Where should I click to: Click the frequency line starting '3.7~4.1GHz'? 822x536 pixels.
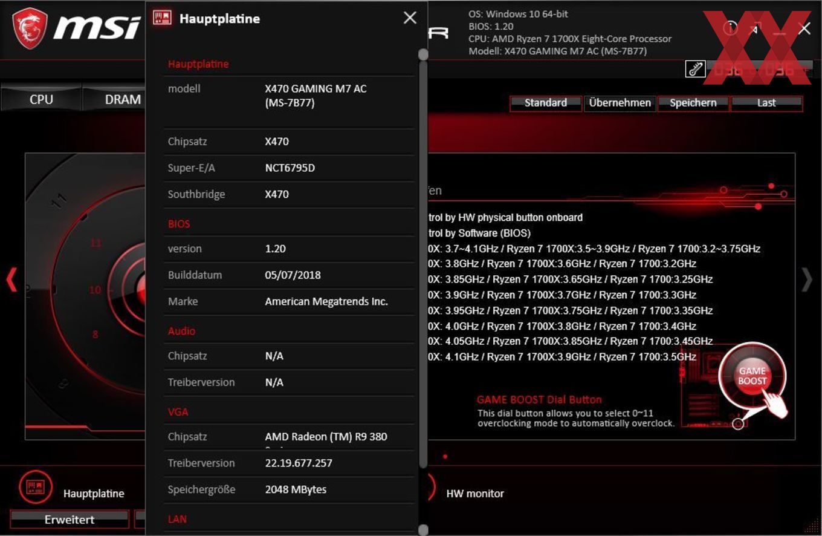[x=594, y=249]
